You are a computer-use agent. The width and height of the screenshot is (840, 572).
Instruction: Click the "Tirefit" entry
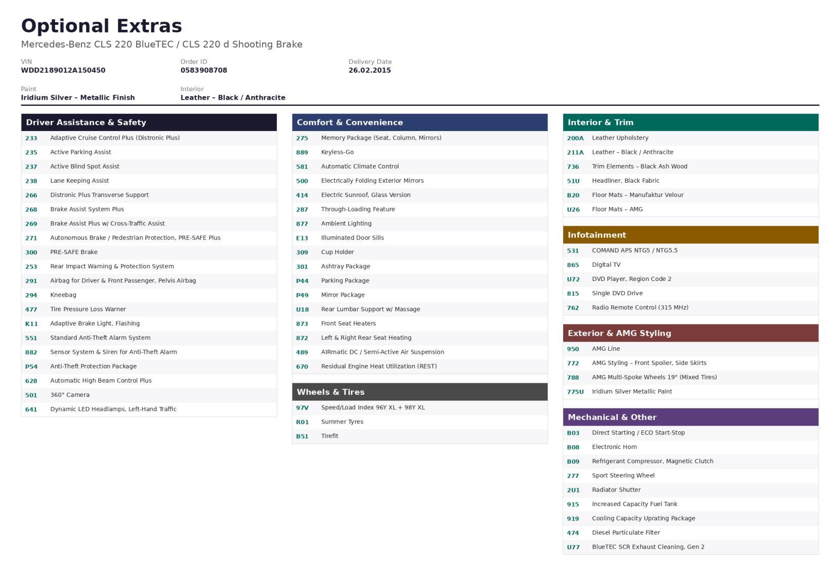point(419,436)
